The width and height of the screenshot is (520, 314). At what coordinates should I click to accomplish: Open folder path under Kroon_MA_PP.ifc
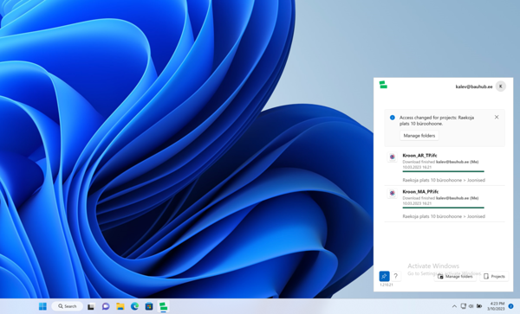[444, 216]
